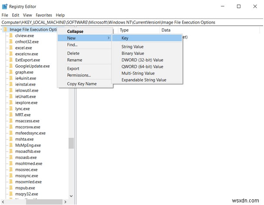The height and width of the screenshot is (205, 264).
Task: Click the msoasb.exe folder icon
Action: [x=11, y=158]
